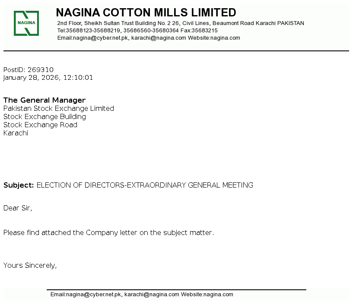Click the Please find attached sentence

click(108, 233)
